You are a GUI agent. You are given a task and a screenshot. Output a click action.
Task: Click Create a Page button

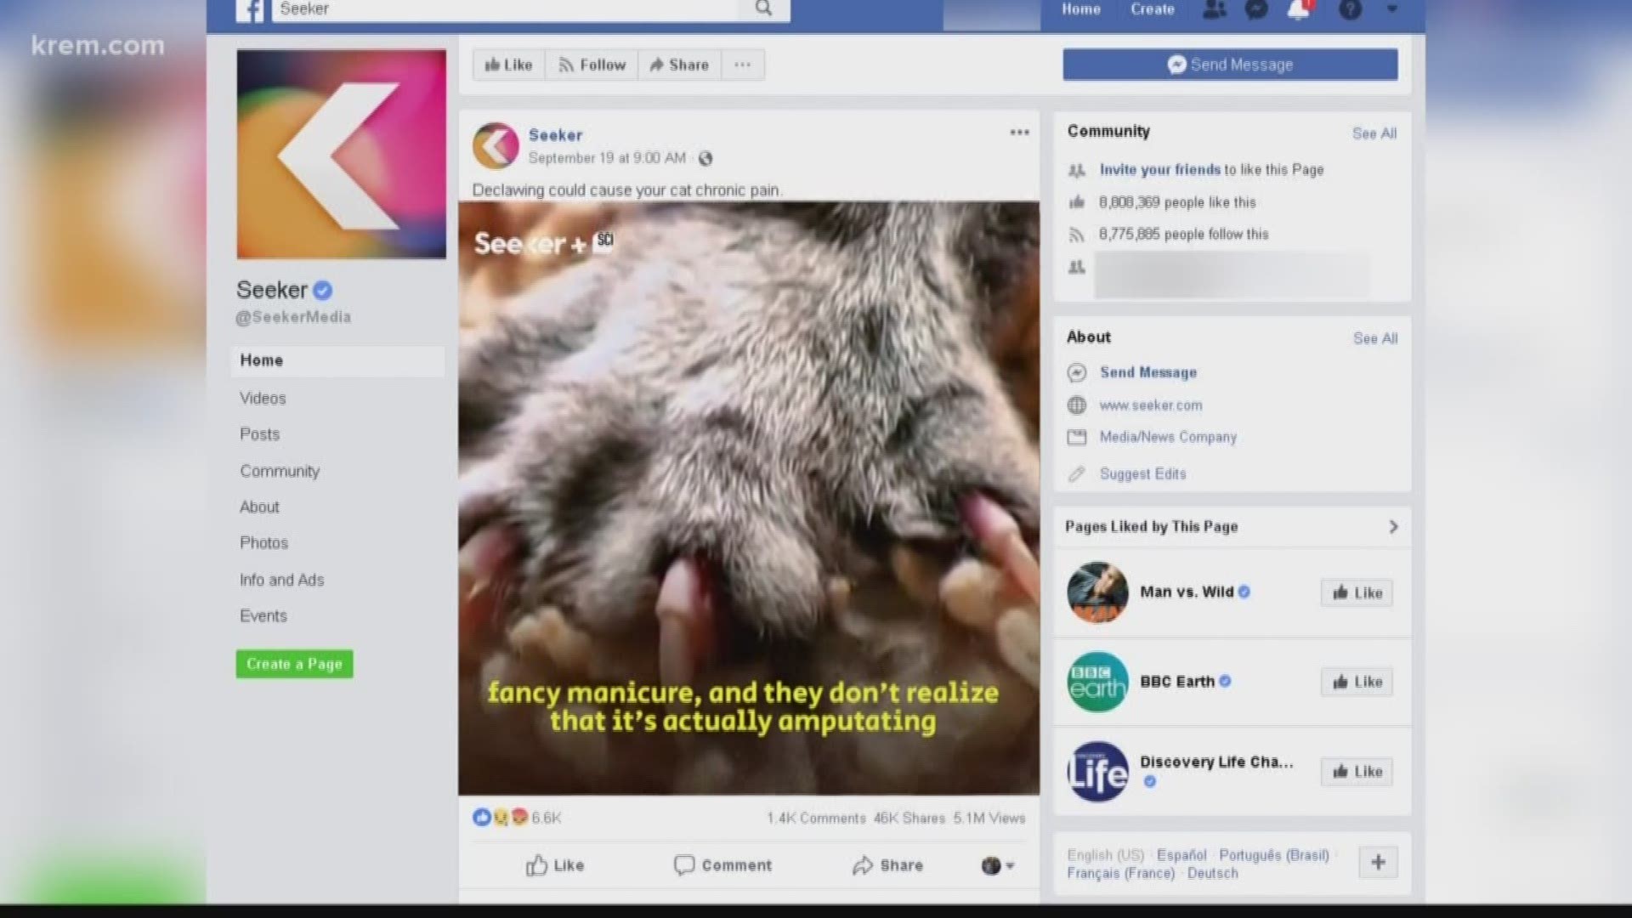pyautogui.click(x=294, y=664)
